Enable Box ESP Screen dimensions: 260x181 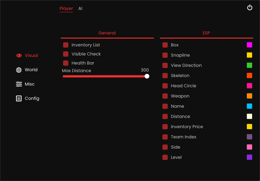(165, 45)
